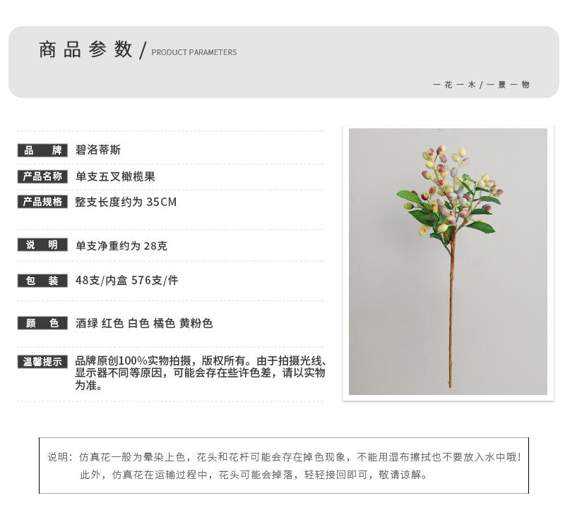Click the 说明 care note box
The image size is (565, 510).
click(284, 466)
